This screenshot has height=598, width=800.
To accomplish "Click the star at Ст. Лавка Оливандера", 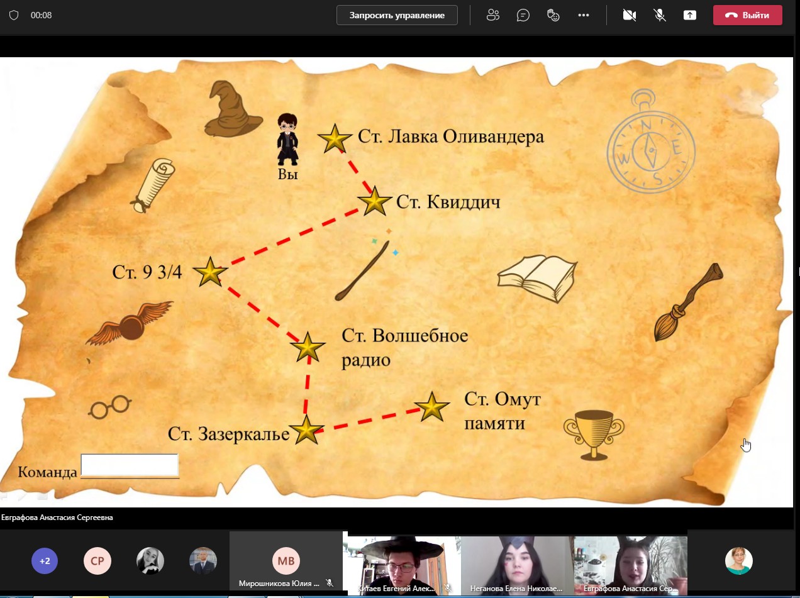I will (335, 138).
